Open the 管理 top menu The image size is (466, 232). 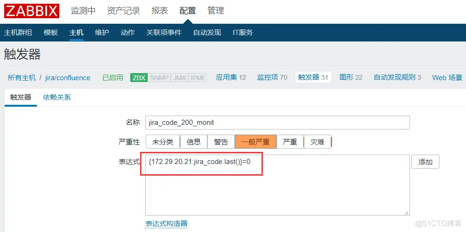tap(216, 11)
